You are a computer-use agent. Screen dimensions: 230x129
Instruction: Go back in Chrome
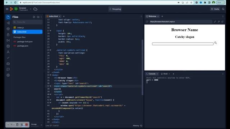click(7, 3)
